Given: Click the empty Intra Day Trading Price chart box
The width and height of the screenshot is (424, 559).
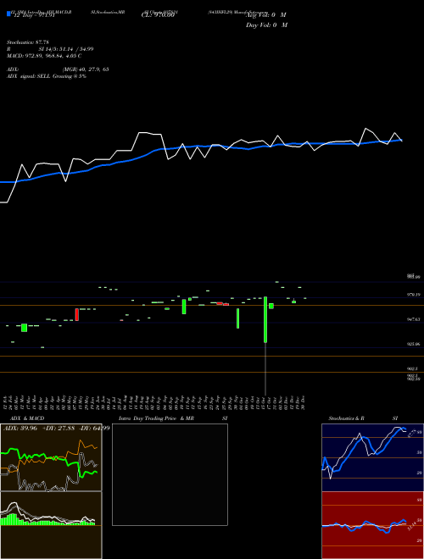Looking at the screenshot, I should [170, 474].
